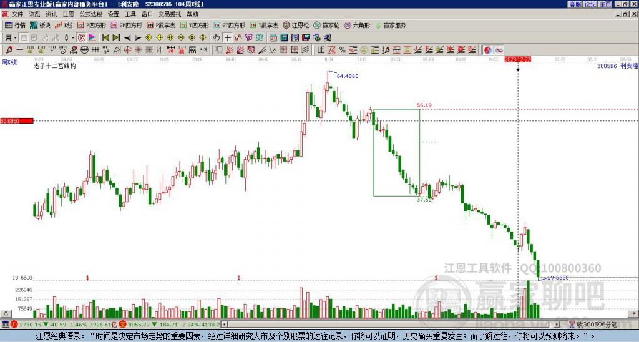Select the hand pan tool icon
The image size is (639, 342).
pos(217,37)
